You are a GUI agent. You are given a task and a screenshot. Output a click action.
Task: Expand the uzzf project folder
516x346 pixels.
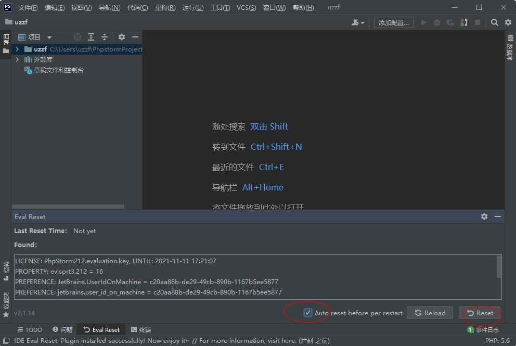[17, 49]
